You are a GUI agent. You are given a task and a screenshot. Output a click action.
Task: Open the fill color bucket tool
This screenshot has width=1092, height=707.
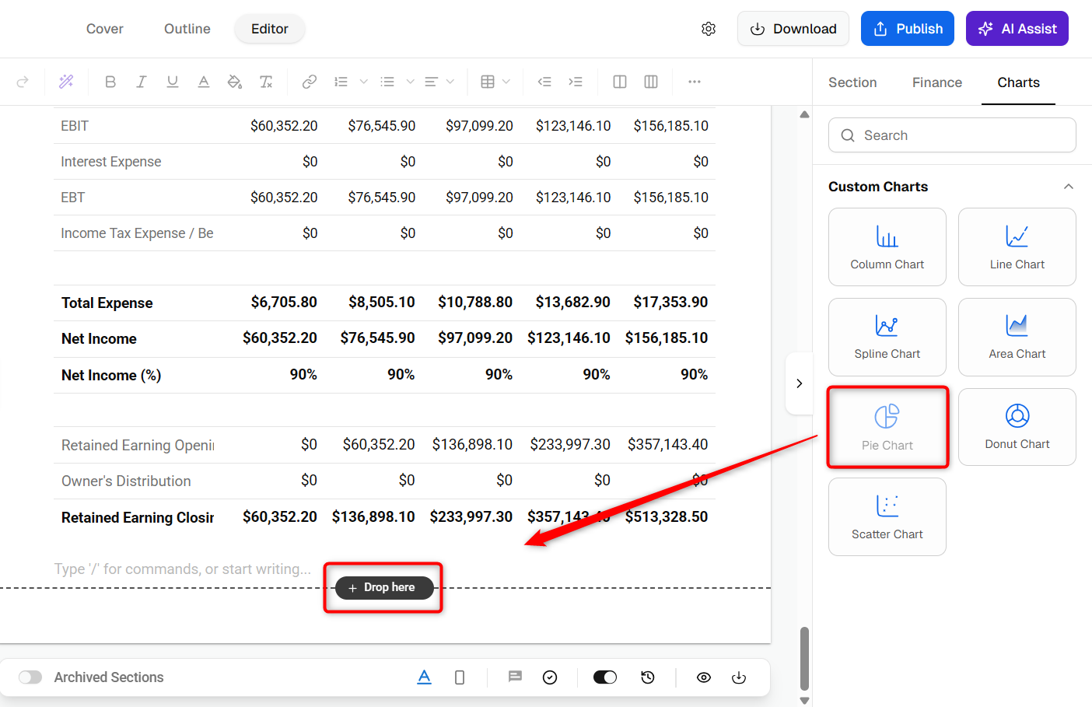[x=235, y=82]
